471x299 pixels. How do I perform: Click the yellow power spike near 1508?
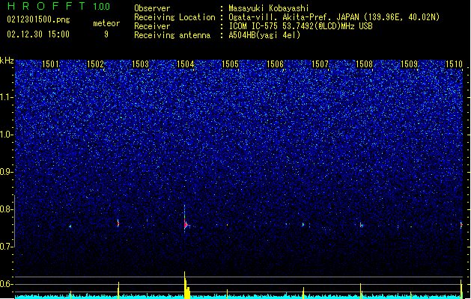click(361, 291)
